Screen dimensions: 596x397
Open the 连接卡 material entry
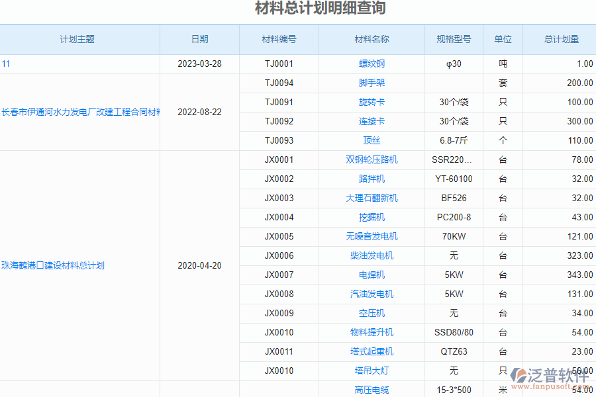click(x=372, y=121)
